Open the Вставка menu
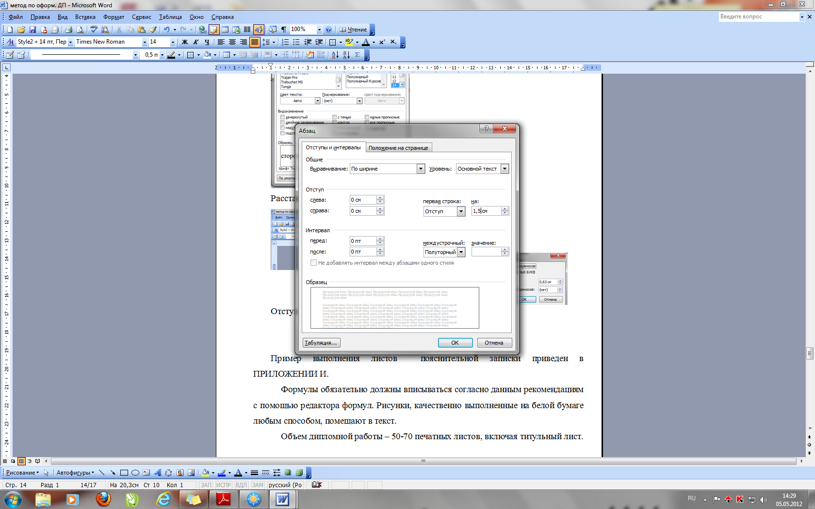This screenshot has width=815, height=509. coord(85,17)
